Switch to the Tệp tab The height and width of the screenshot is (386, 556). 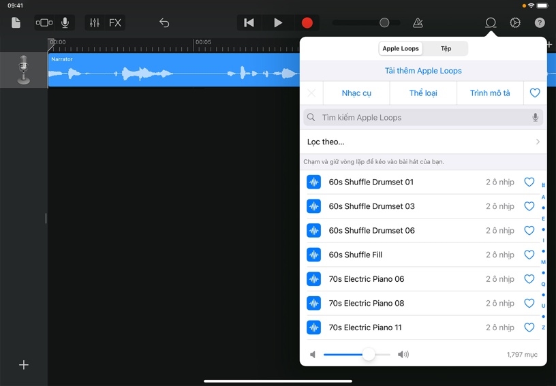pyautogui.click(x=446, y=49)
